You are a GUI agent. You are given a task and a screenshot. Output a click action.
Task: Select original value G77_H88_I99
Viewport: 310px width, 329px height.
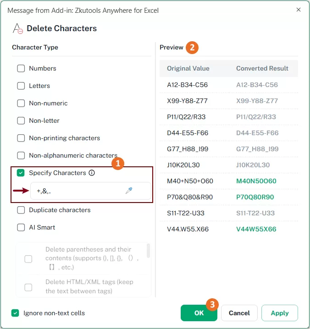point(188,149)
